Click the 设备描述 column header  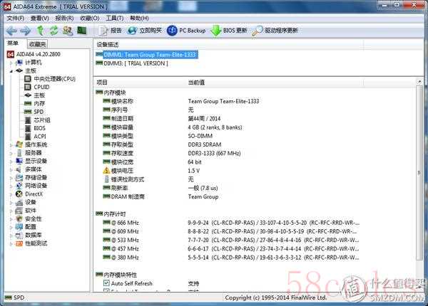(x=108, y=45)
